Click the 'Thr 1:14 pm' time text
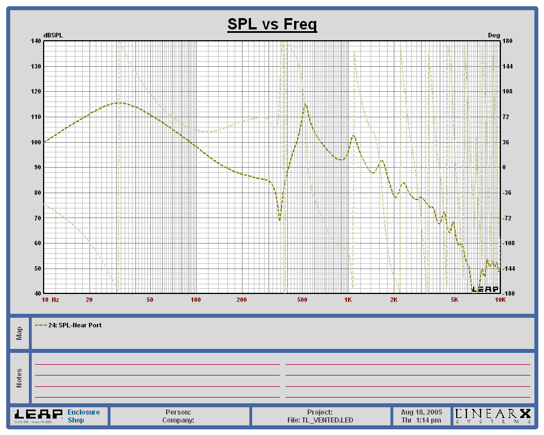The width and height of the screenshot is (544, 435). tap(422, 420)
